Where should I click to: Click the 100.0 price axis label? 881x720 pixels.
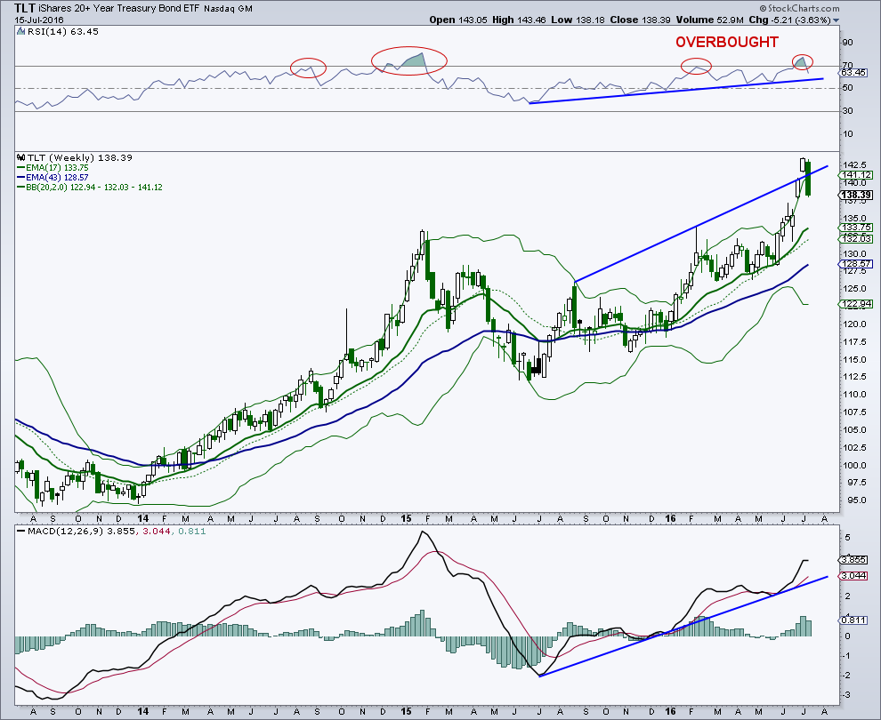[x=854, y=465]
